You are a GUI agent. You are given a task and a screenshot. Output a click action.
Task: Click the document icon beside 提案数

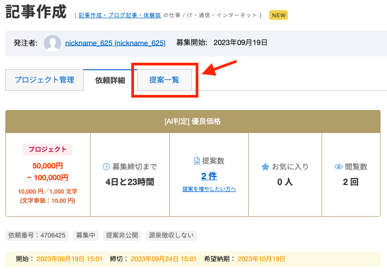(x=197, y=160)
